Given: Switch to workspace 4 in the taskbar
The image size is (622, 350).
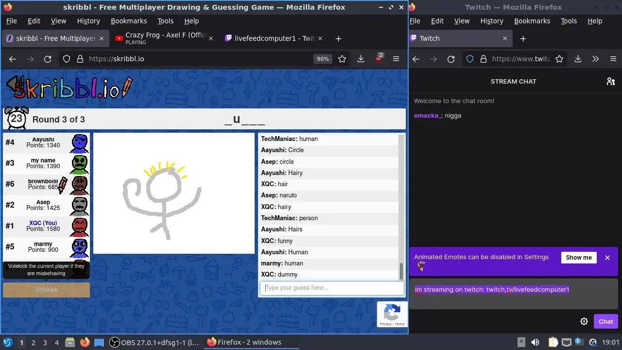Looking at the screenshot, I should (56, 342).
